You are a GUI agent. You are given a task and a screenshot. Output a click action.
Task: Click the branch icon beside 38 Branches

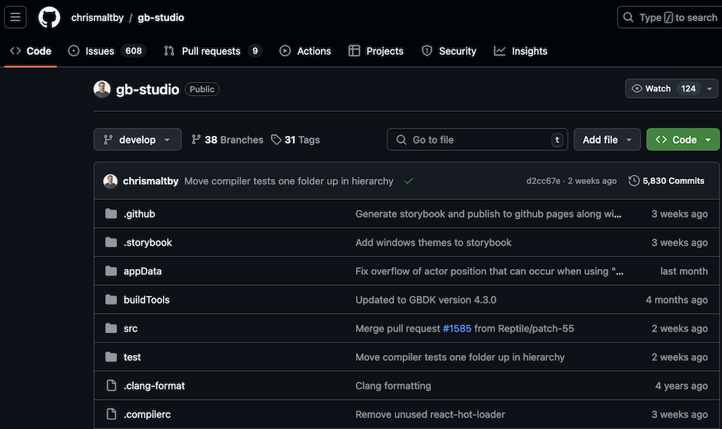[196, 139]
